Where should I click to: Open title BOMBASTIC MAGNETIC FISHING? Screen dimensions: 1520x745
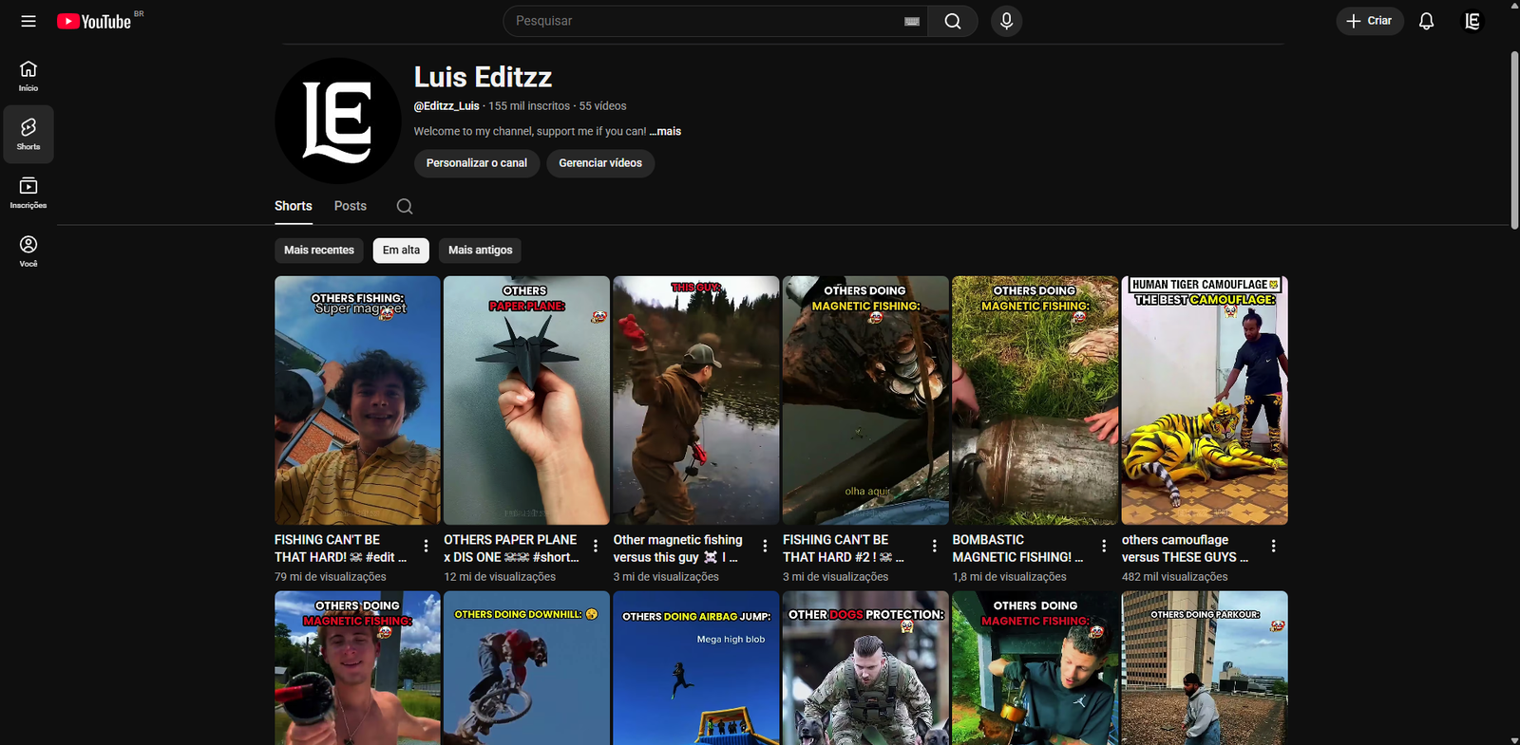(1017, 549)
